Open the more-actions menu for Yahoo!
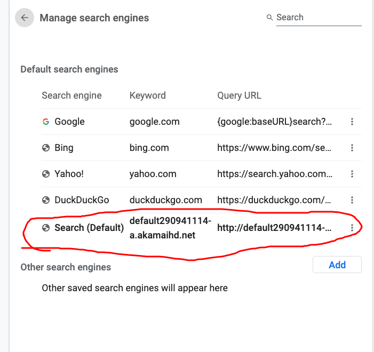This screenshot has width=374, height=352. [x=352, y=174]
